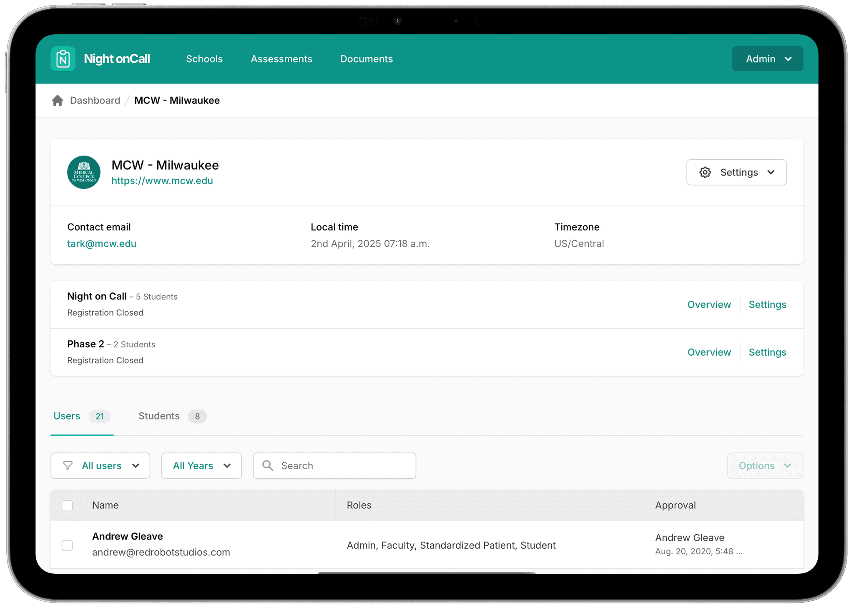
Task: Click the Night onCall brand name
Action: (117, 59)
